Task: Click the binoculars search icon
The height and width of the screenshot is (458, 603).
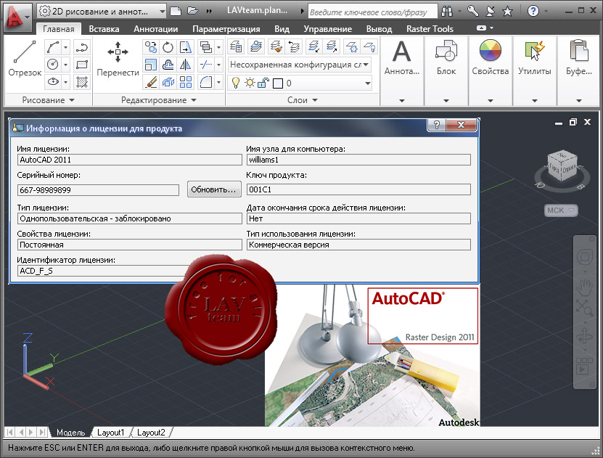Action: pyautogui.click(x=447, y=11)
